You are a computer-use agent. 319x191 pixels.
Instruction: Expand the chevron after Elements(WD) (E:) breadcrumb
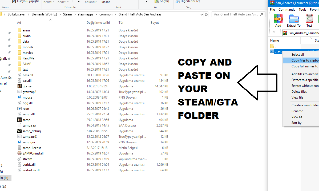60,14
